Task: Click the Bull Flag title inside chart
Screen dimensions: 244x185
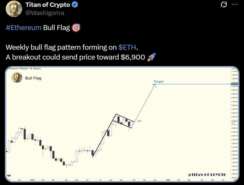Action: (33, 78)
